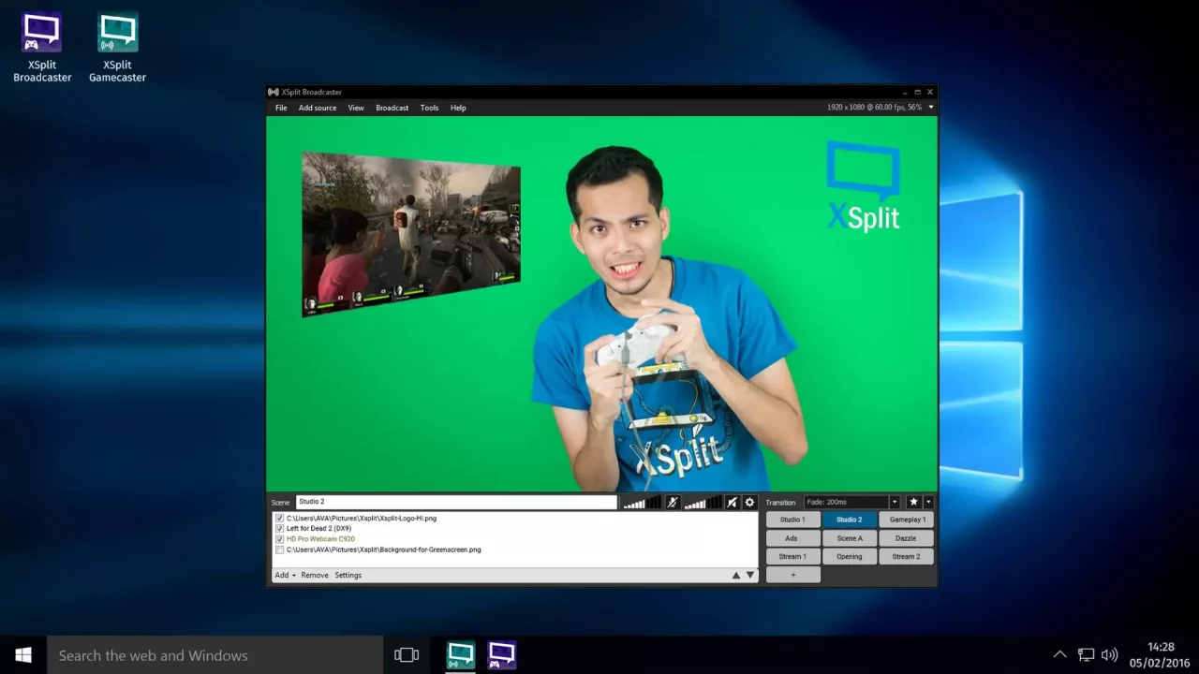1199x674 pixels.
Task: Disable the Left for Dead 2 source
Action: pyautogui.click(x=280, y=528)
